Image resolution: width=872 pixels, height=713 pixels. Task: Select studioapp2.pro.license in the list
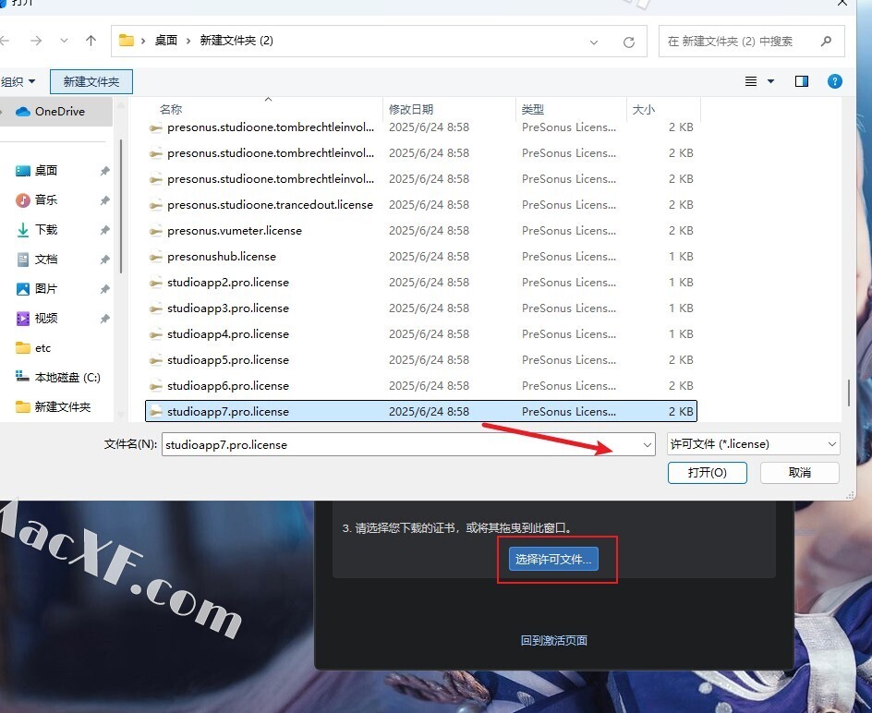click(421, 282)
